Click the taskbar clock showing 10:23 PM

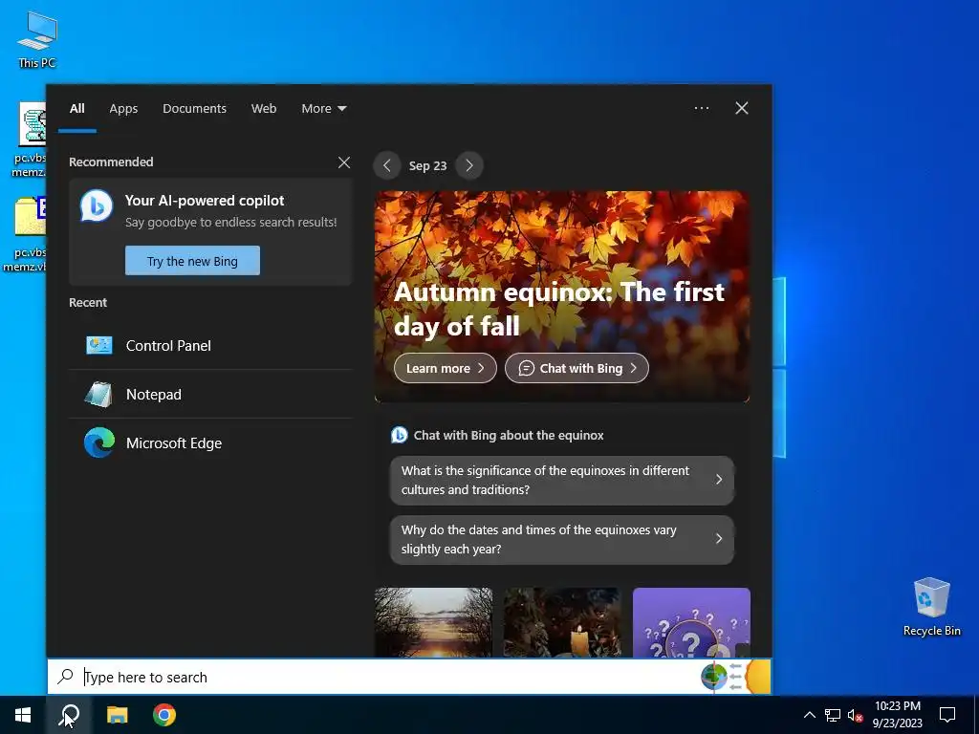pyautogui.click(x=897, y=715)
